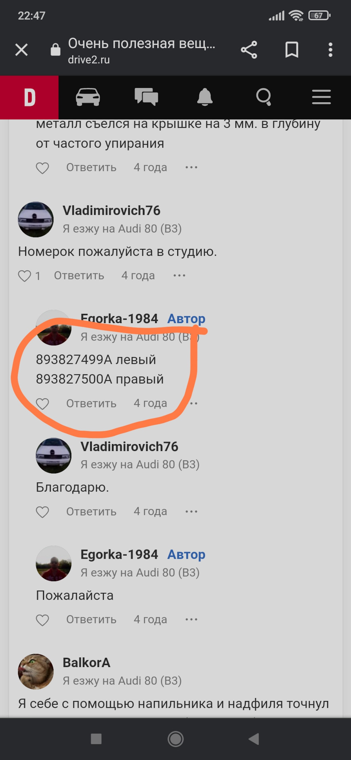
Task: Open Vladimirovich76 profile name link at top
Action: coord(112,211)
